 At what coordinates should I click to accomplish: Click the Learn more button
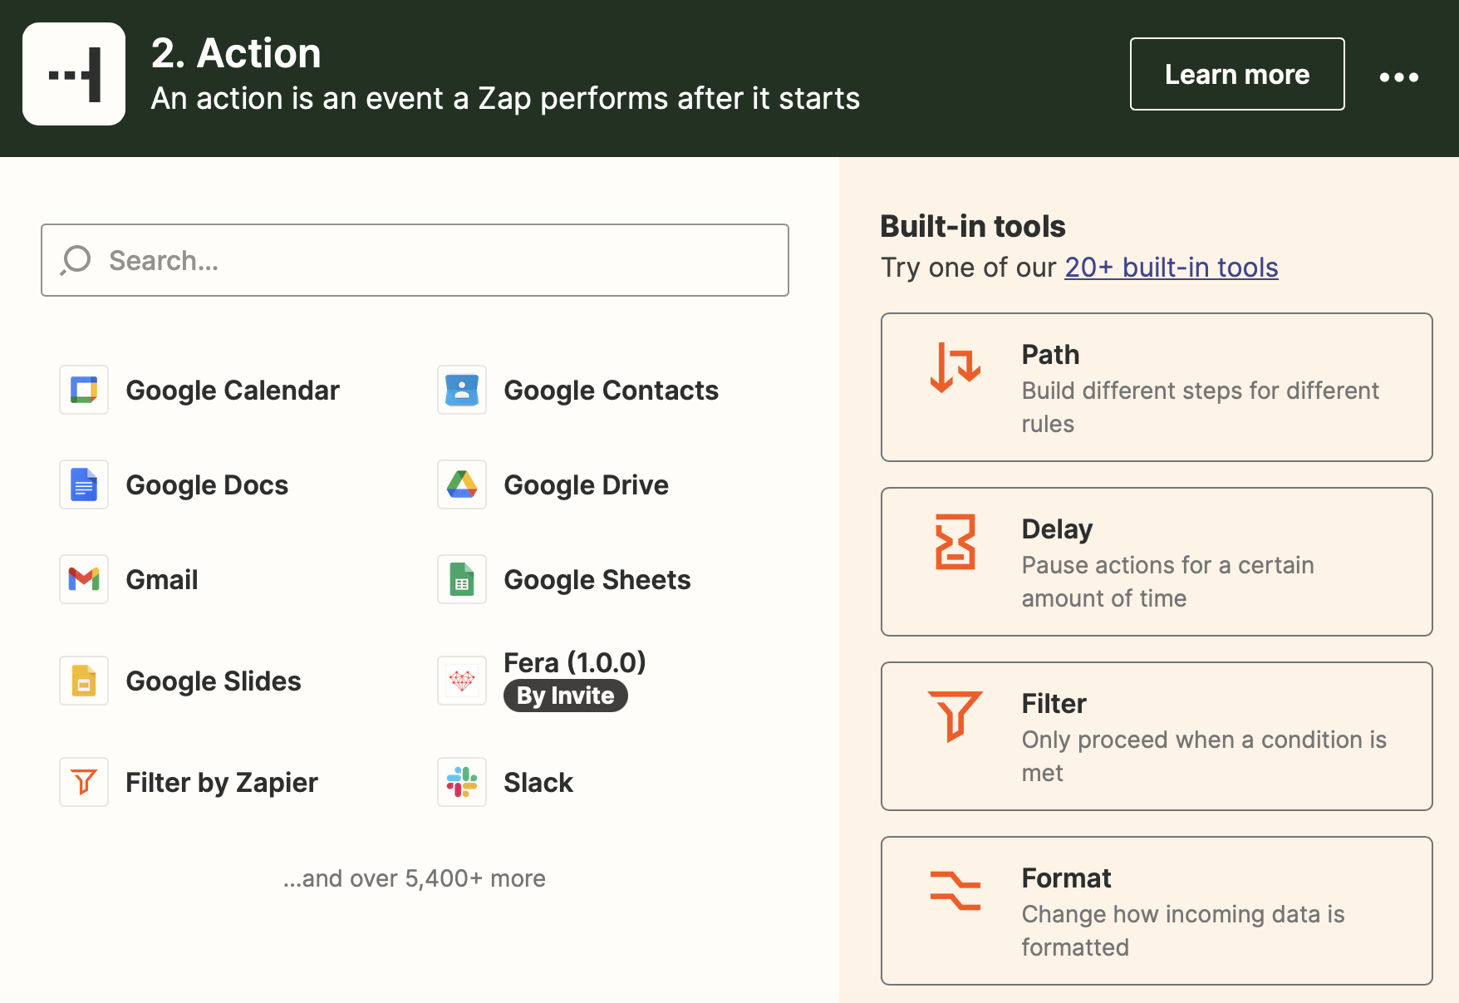pyautogui.click(x=1237, y=74)
